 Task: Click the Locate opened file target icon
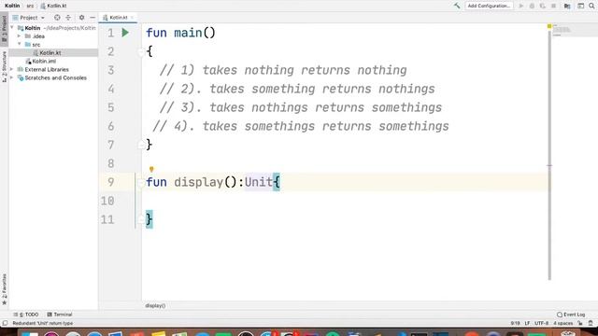point(57,18)
